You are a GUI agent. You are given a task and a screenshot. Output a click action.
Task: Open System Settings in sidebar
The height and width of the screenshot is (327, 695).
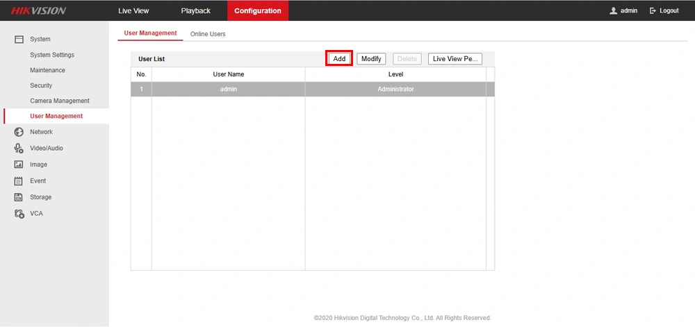[52, 55]
